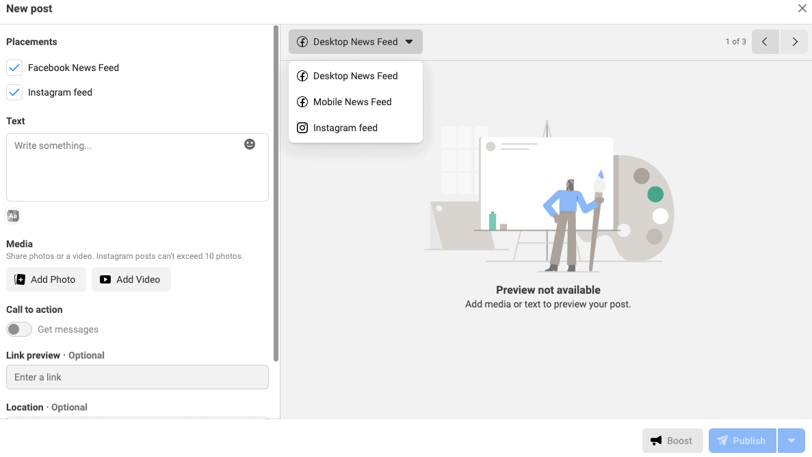Click 'Add media or text to preview' message

tap(548, 305)
